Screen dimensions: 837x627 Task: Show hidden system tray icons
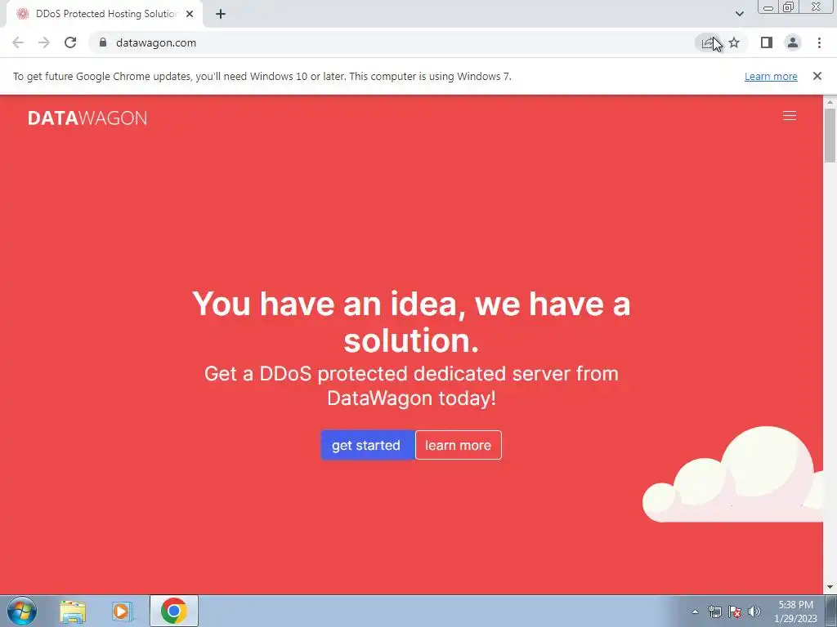(x=695, y=611)
